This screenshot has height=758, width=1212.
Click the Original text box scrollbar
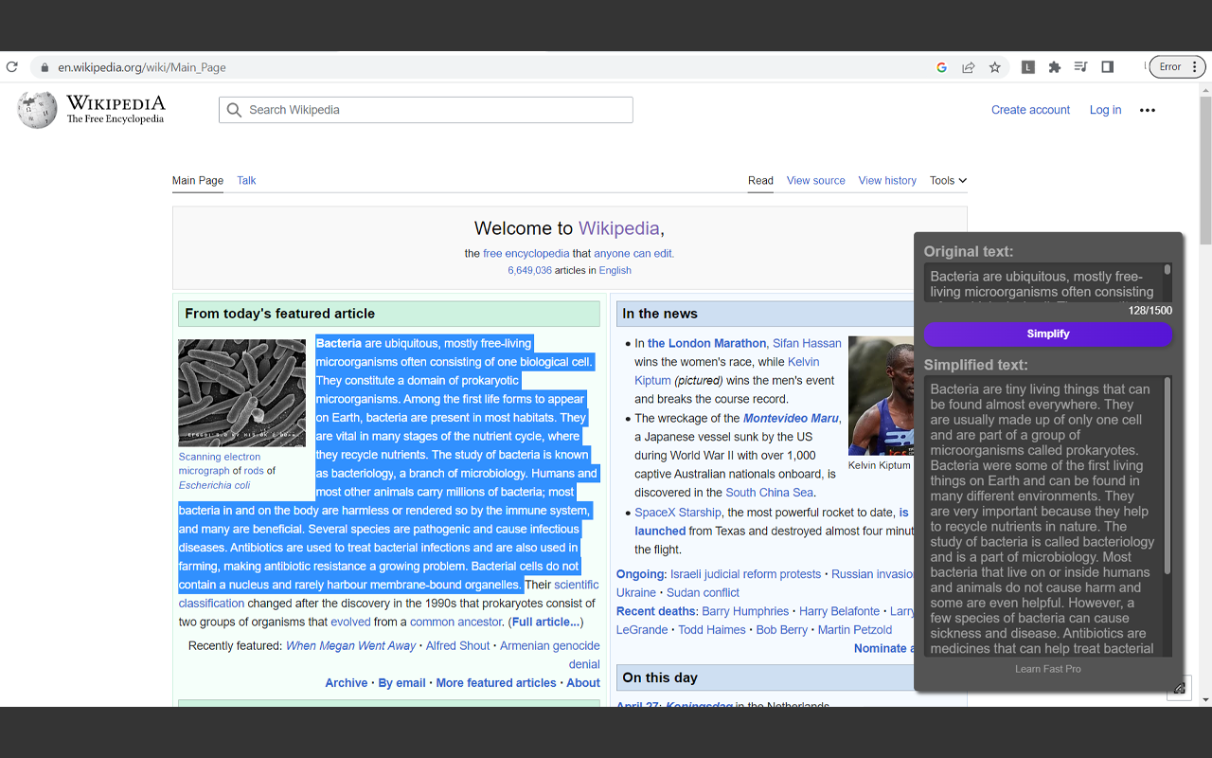[1167, 270]
